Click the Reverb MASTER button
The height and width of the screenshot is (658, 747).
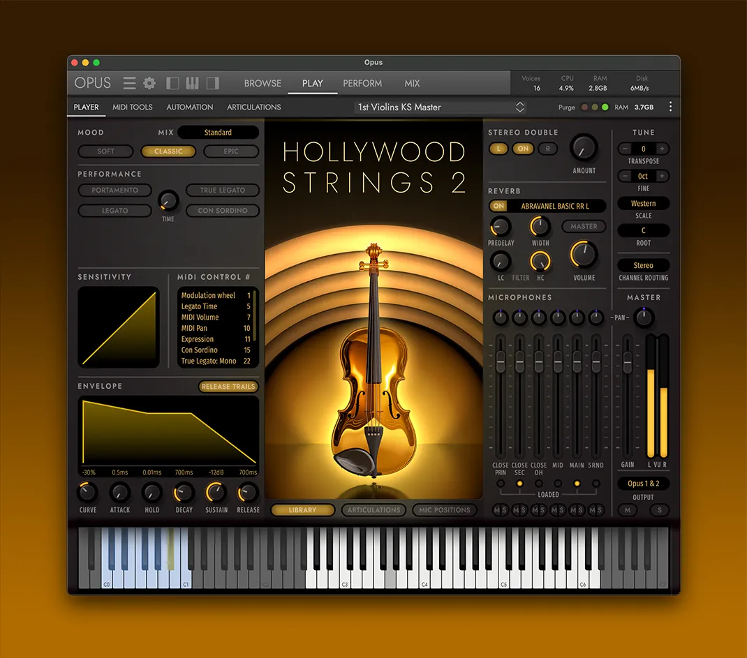point(584,227)
